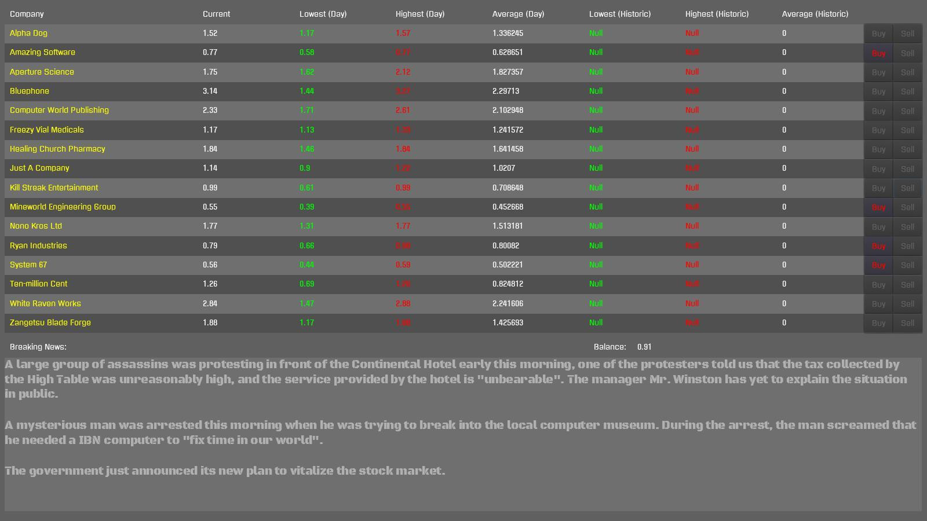
Task: Click Kill Streak Entertainment company name
Action: point(54,188)
